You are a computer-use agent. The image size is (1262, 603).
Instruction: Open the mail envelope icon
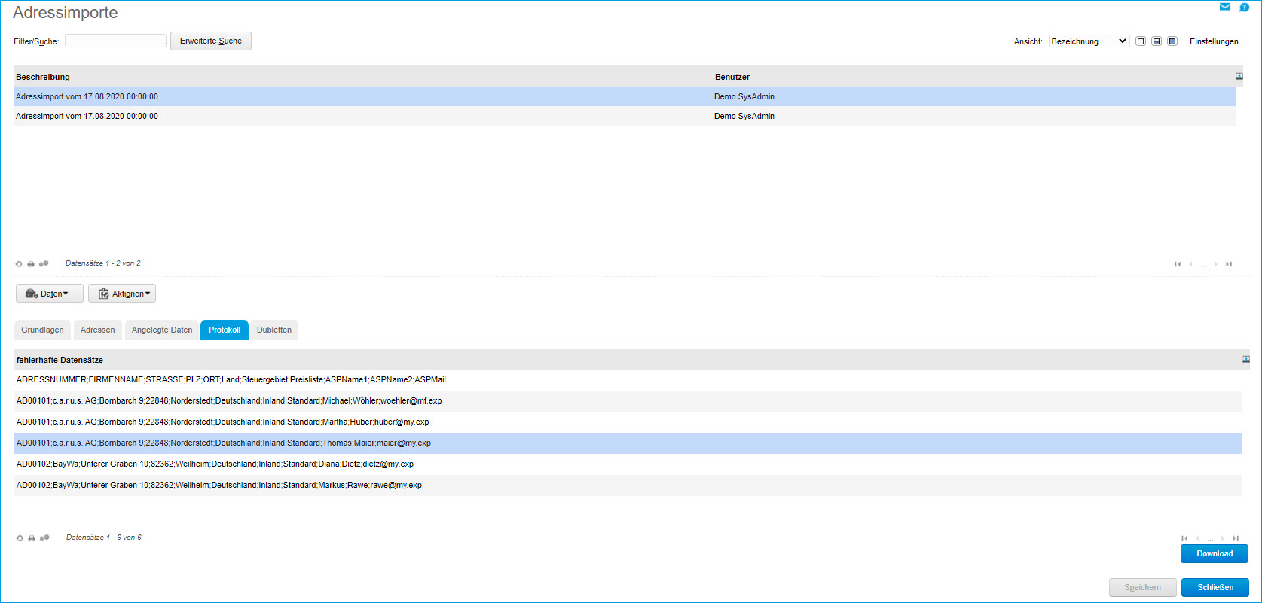pos(1225,7)
